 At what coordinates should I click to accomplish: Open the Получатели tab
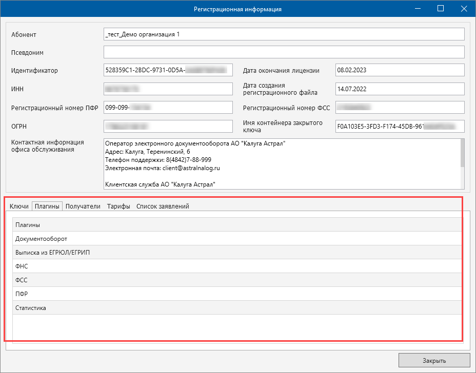(83, 206)
